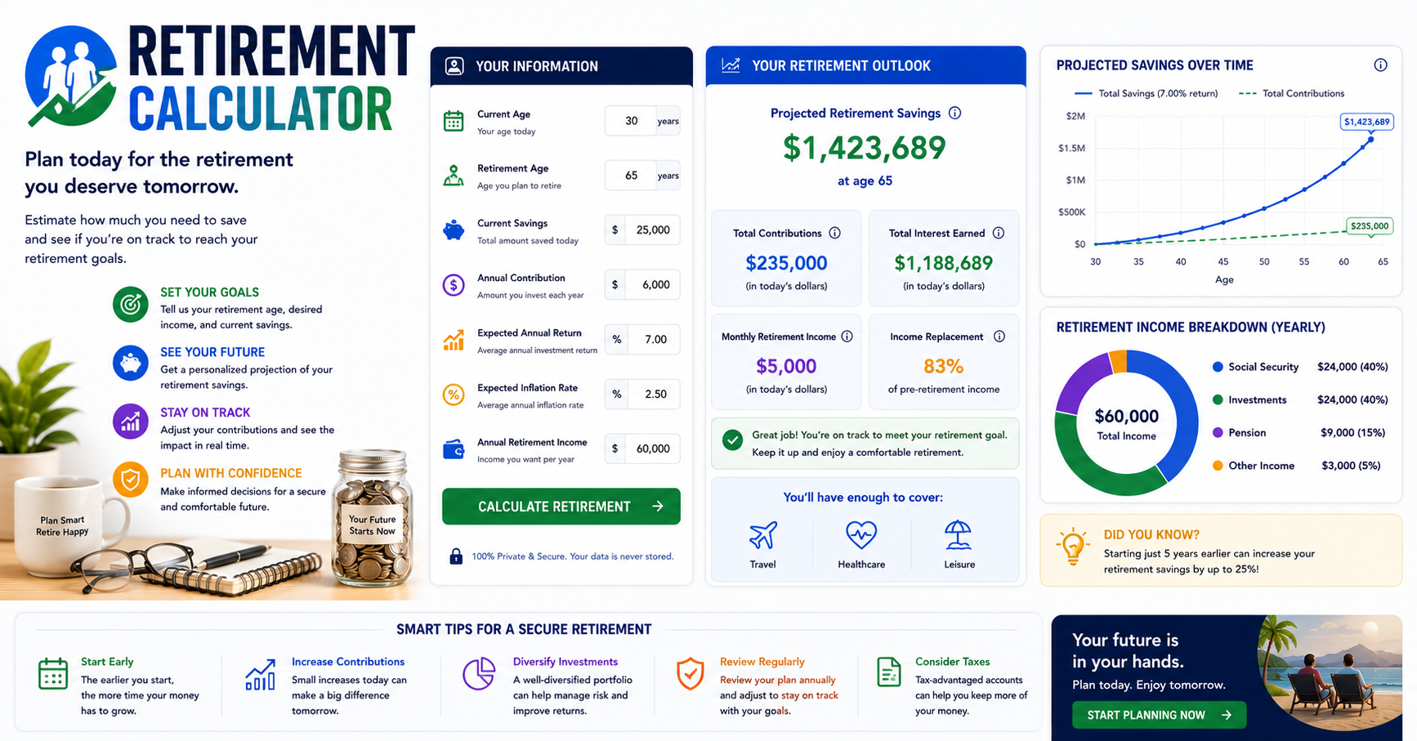Click the Calculate Retirement button

561,507
